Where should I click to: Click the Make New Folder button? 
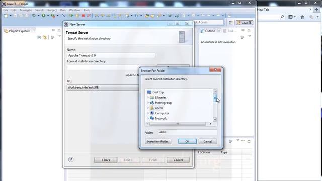[157, 141]
